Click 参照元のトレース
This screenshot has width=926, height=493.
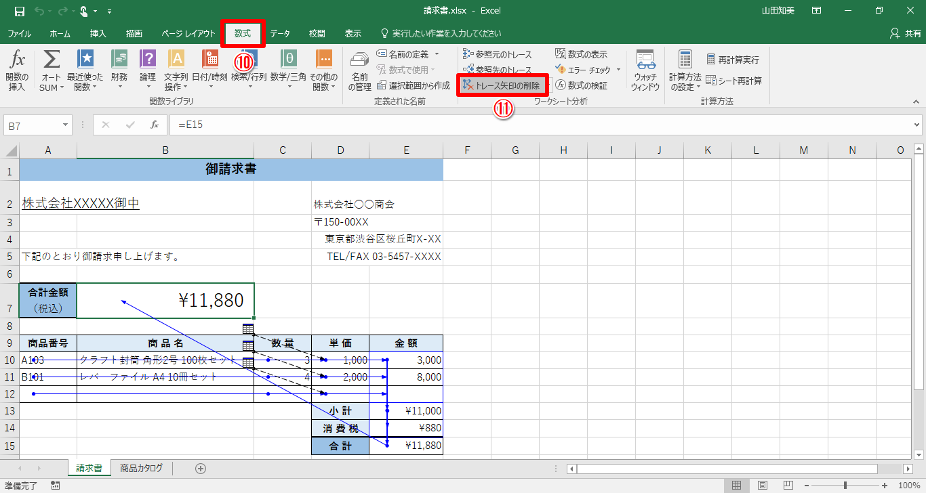point(498,54)
